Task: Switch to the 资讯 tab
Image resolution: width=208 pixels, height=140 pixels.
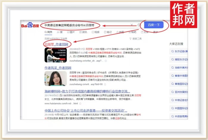Action: click(83, 32)
